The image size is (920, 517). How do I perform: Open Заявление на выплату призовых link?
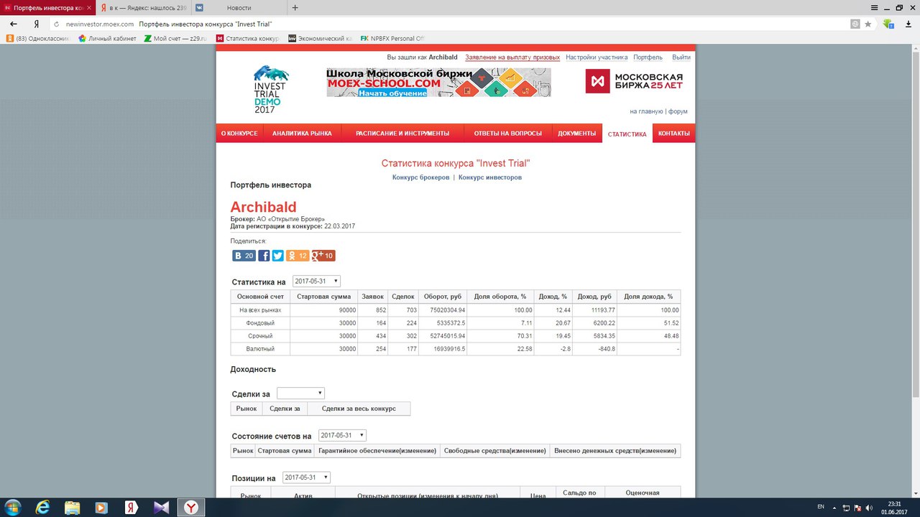[512, 57]
